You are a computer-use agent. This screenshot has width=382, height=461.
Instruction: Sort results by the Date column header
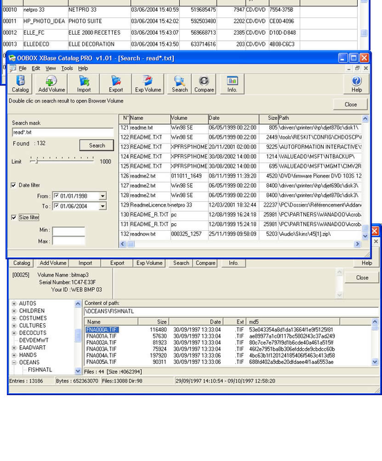pyautogui.click(x=233, y=118)
